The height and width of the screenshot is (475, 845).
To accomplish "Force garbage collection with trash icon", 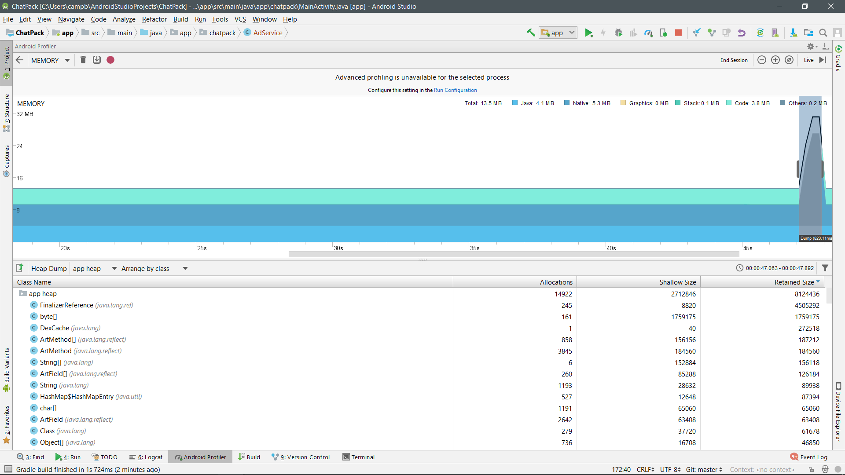I will tap(83, 60).
